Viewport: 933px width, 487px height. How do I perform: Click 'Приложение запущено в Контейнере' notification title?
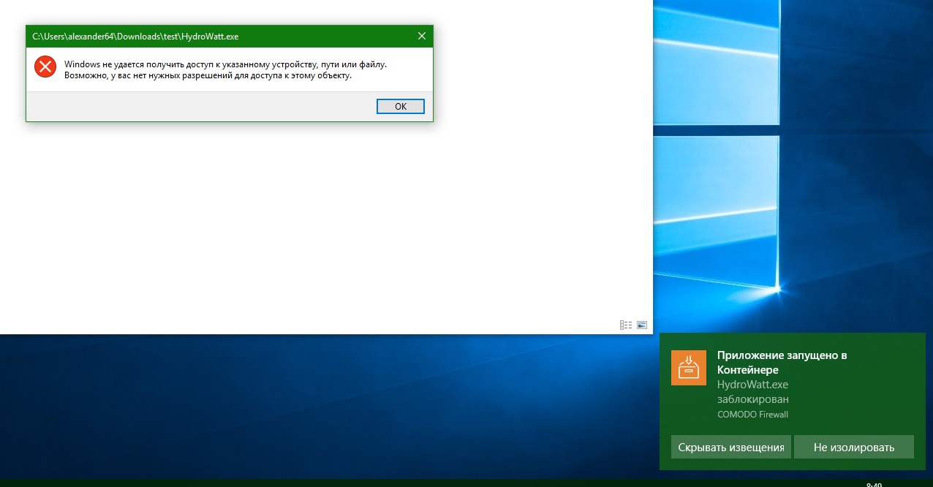point(782,363)
